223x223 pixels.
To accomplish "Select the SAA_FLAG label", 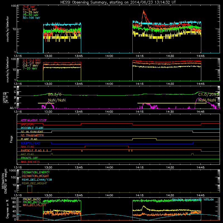I will [x=27, y=147].
